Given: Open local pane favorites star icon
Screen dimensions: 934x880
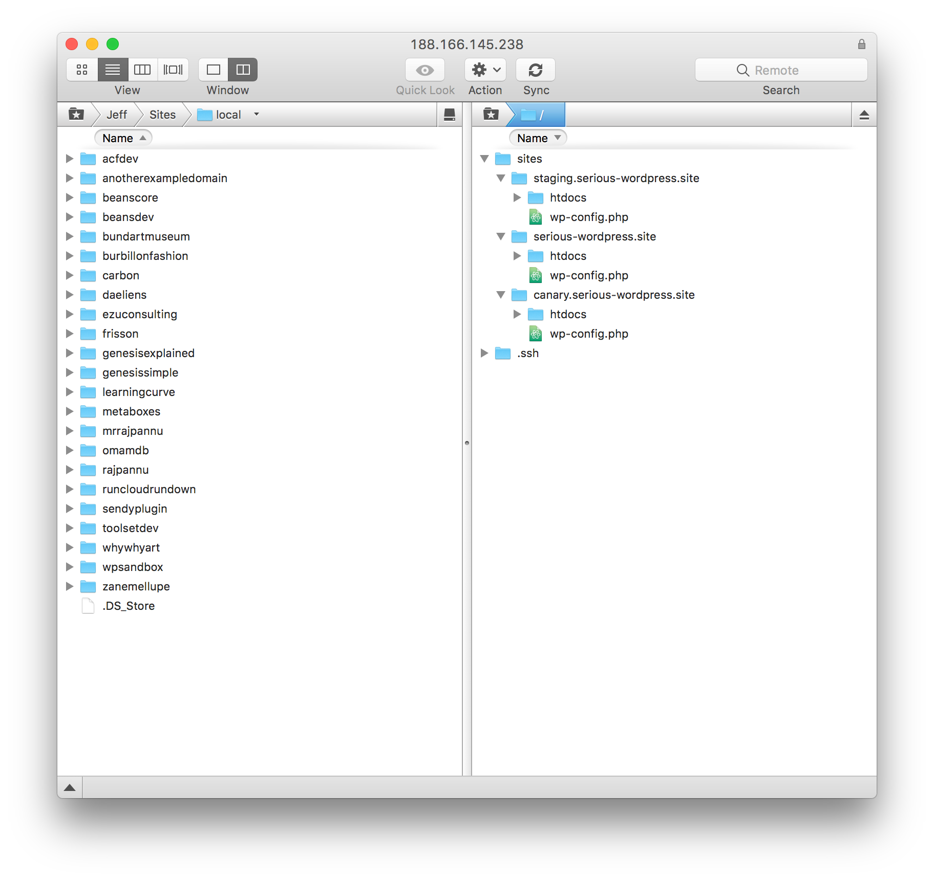Looking at the screenshot, I should 76,114.
